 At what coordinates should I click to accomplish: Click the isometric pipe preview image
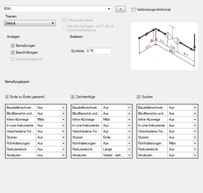point(164,46)
